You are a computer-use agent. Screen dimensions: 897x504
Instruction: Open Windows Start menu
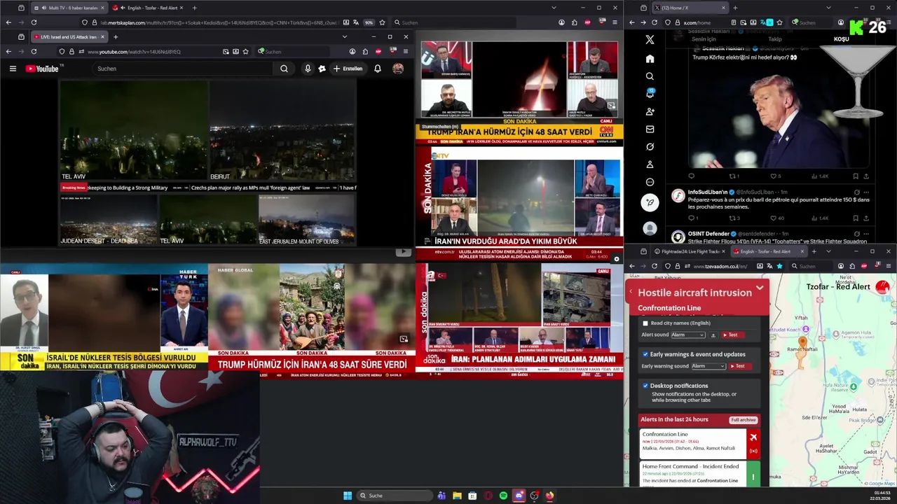[x=348, y=496]
